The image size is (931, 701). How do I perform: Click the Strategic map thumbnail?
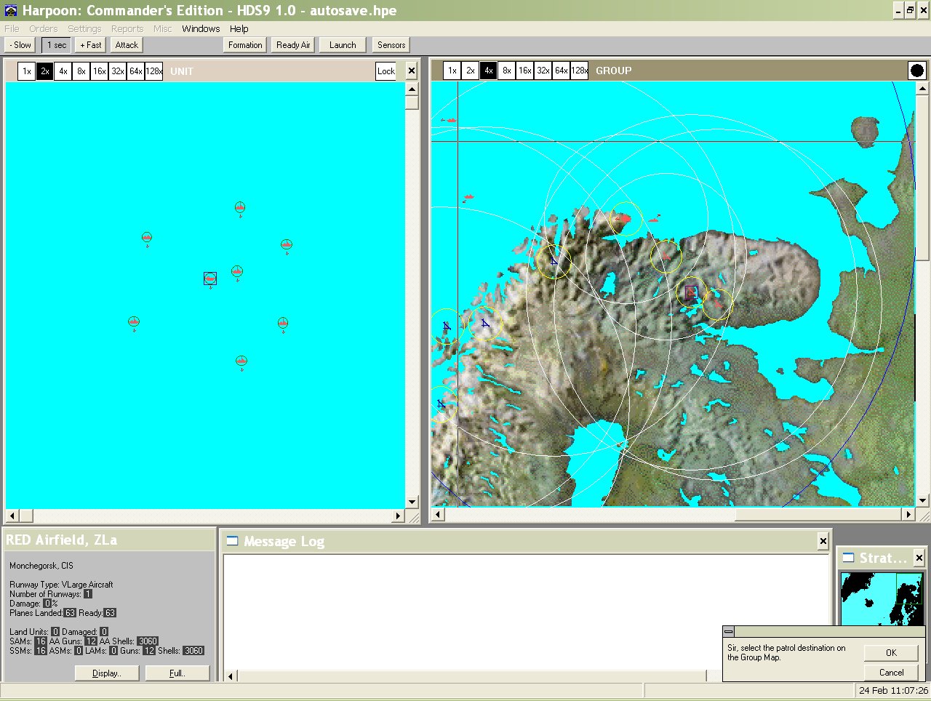tap(882, 598)
